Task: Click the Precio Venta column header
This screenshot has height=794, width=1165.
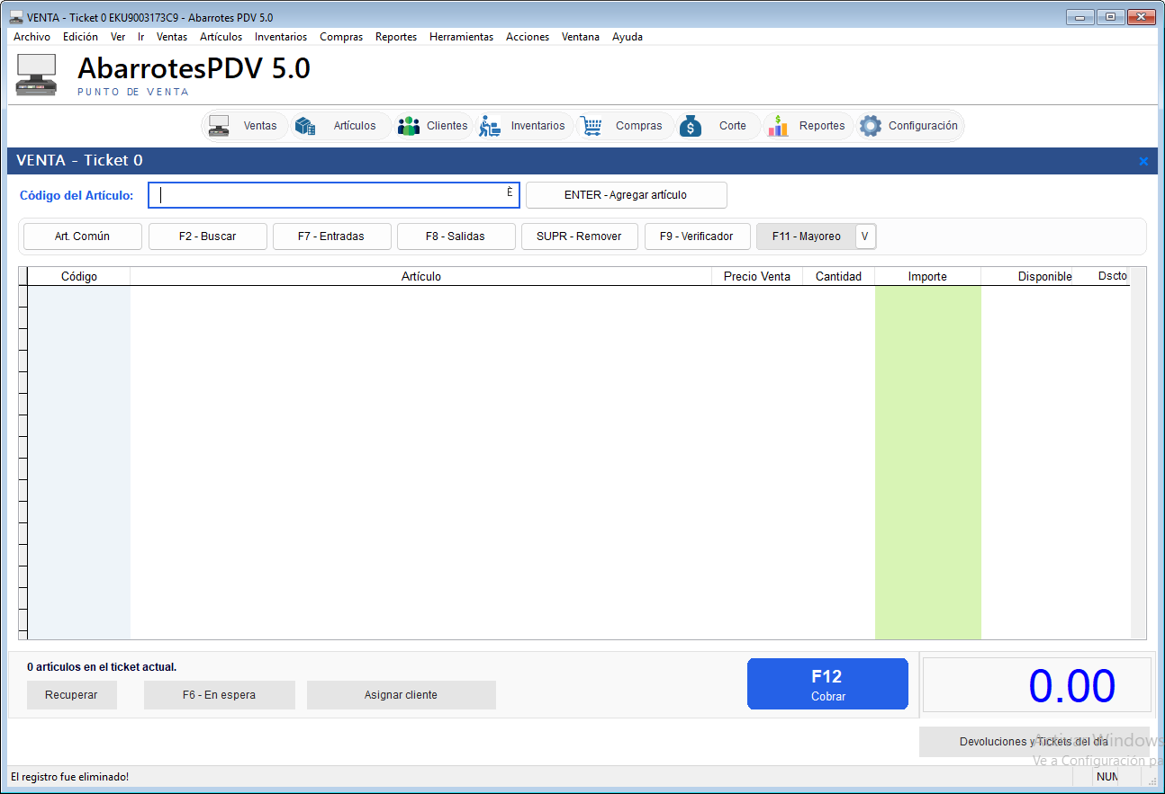Action: coord(757,277)
